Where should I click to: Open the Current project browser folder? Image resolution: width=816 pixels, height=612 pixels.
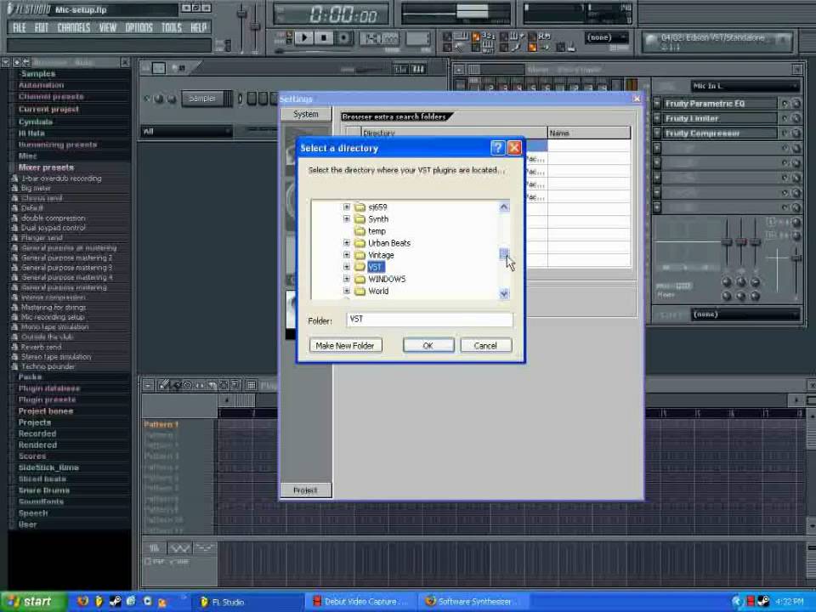(x=48, y=110)
